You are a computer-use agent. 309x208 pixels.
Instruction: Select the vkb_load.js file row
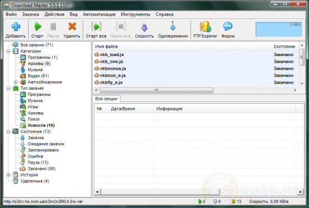click(196, 54)
